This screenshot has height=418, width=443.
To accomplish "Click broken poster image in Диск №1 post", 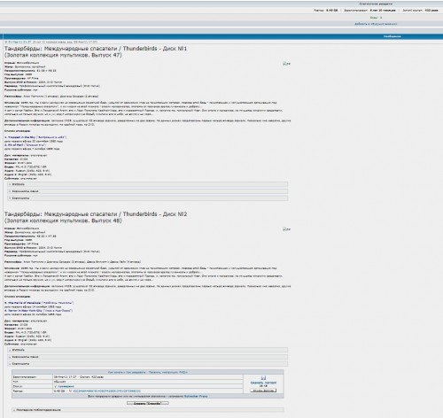I will pyautogui.click(x=286, y=64).
